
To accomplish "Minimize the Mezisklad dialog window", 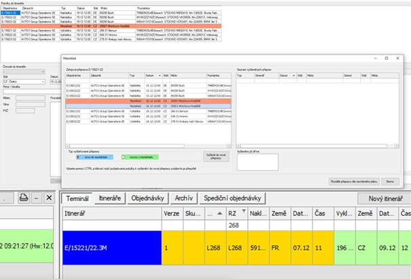I will pyautogui.click(x=376, y=58).
